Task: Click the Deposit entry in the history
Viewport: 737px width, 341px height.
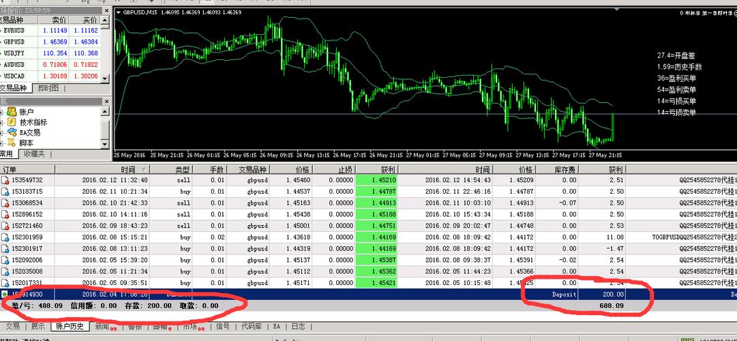Action: 564,295
